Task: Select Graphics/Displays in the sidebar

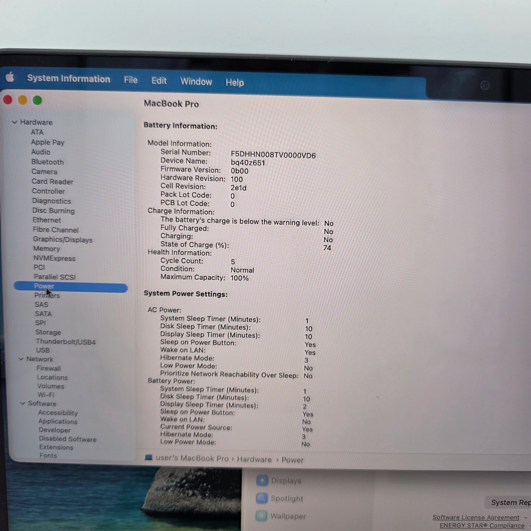Action: coord(63,240)
